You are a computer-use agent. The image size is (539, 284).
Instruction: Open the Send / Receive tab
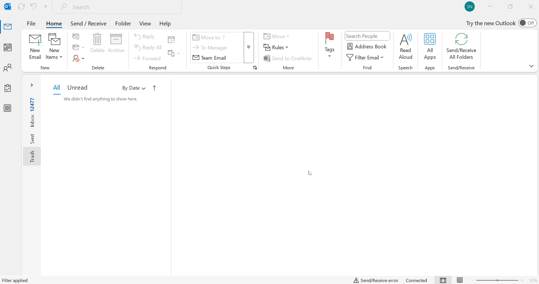pos(88,23)
